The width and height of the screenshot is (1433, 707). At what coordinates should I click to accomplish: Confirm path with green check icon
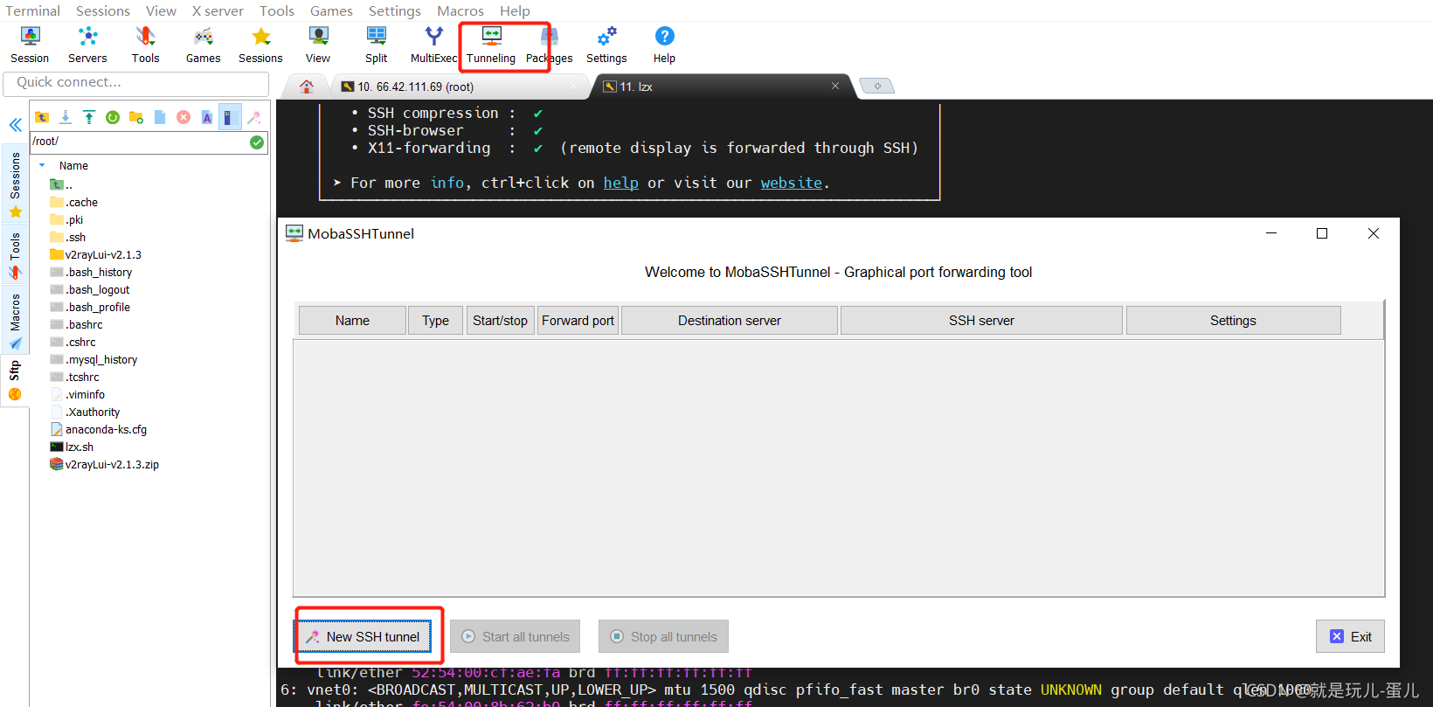pyautogui.click(x=257, y=142)
